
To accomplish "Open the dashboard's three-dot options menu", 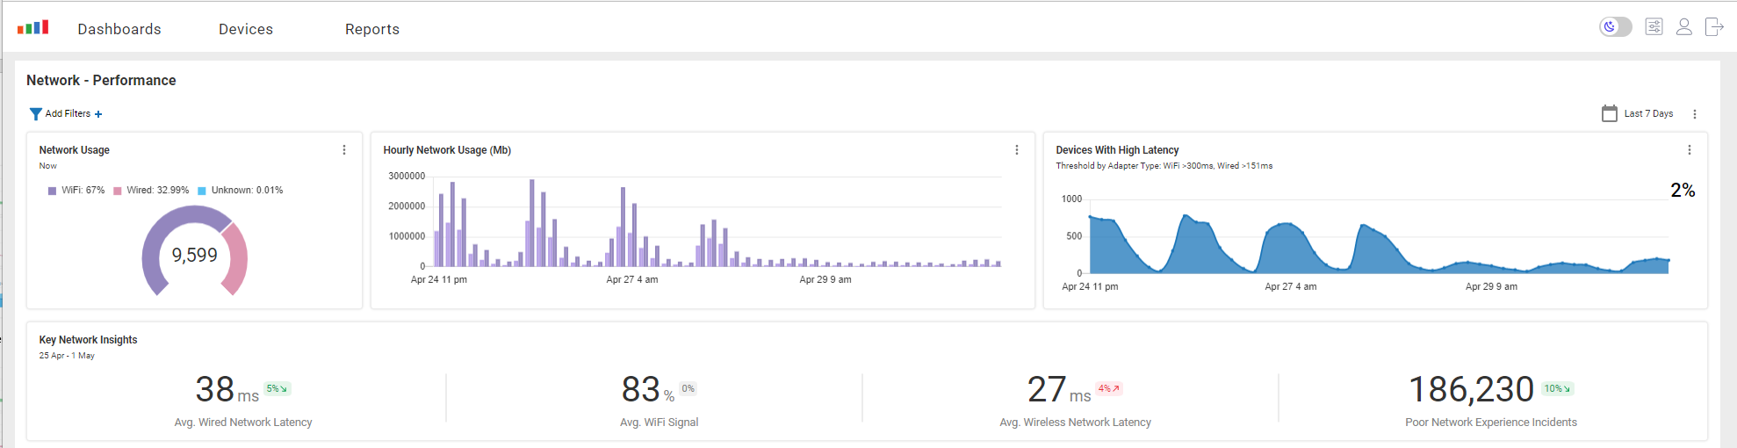I will coord(1694,114).
